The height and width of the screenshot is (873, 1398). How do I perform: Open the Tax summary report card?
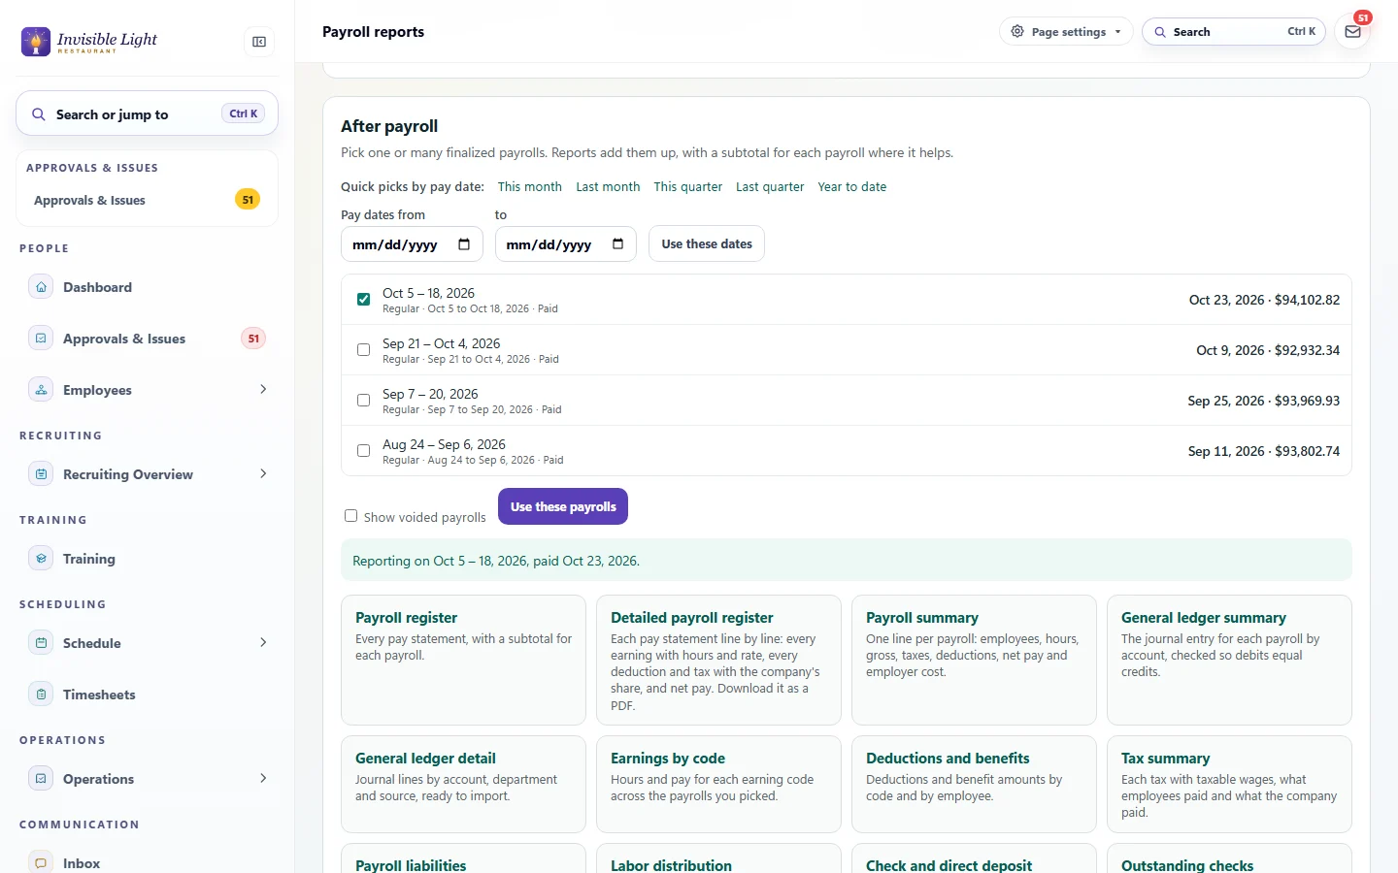pos(1229,784)
